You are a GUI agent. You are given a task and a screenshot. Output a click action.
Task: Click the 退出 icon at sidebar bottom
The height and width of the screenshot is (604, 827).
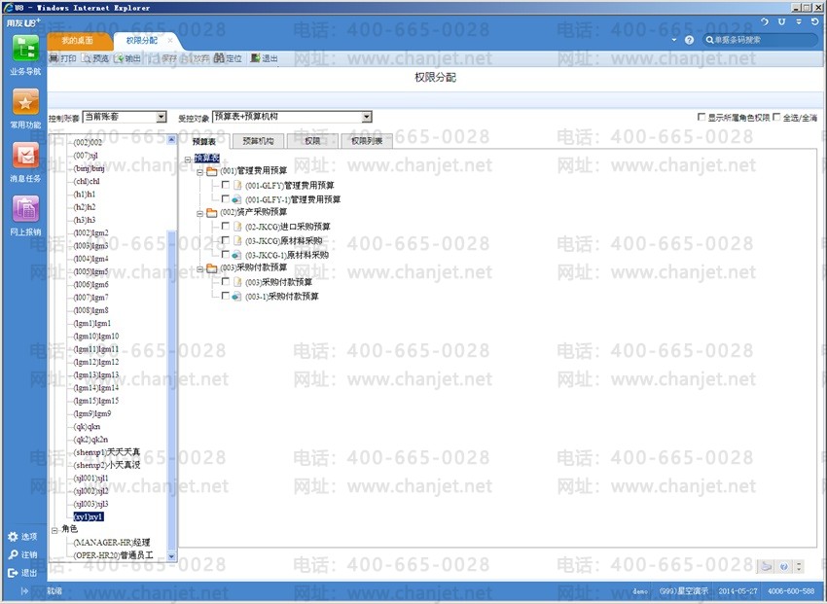14,573
